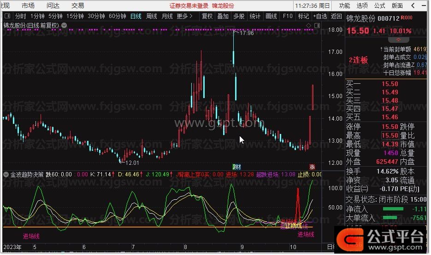This screenshot has width=431, height=255.
Task: Toggle the right info panel icon
Action: 317,25
